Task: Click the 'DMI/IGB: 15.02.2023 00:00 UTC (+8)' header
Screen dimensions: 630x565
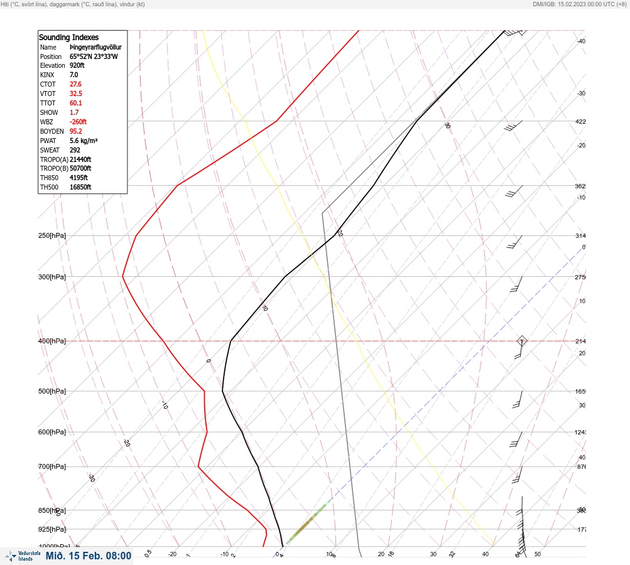Action: point(579,4)
